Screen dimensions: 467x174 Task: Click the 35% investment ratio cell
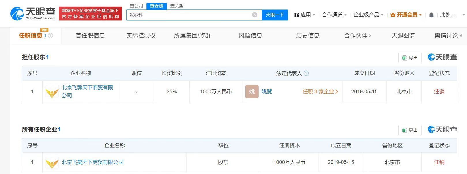(x=172, y=92)
